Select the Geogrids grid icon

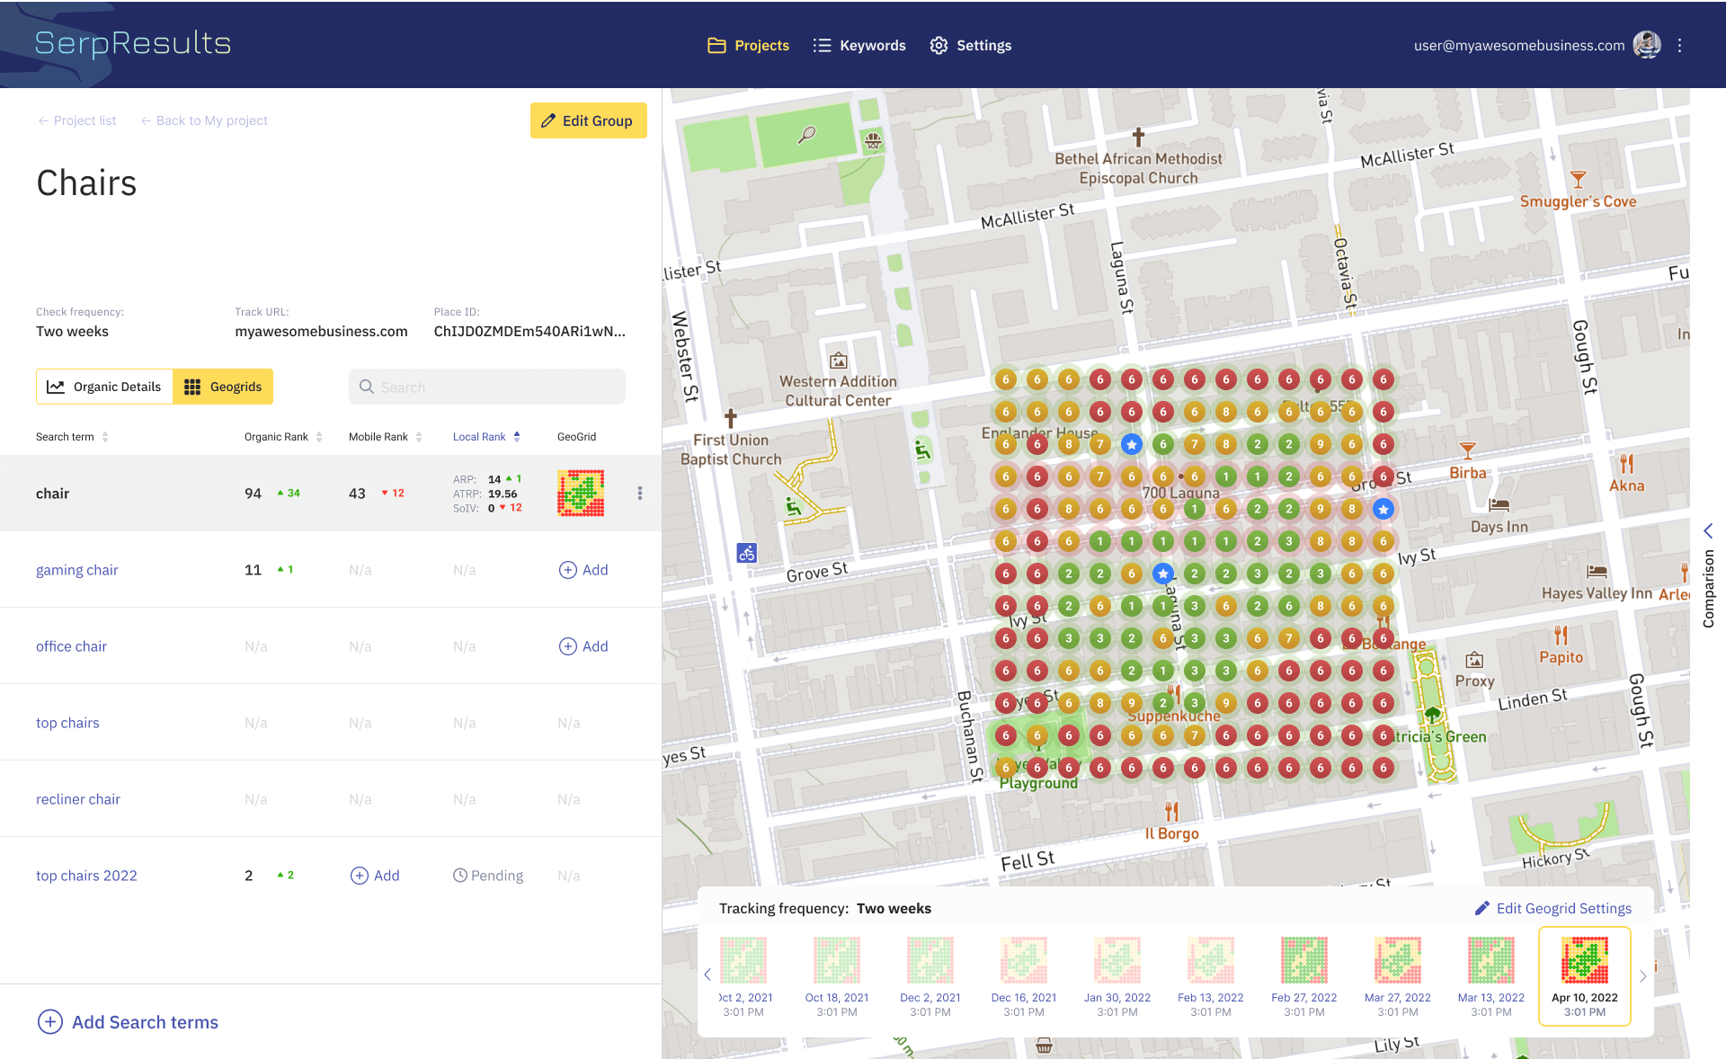tap(191, 387)
